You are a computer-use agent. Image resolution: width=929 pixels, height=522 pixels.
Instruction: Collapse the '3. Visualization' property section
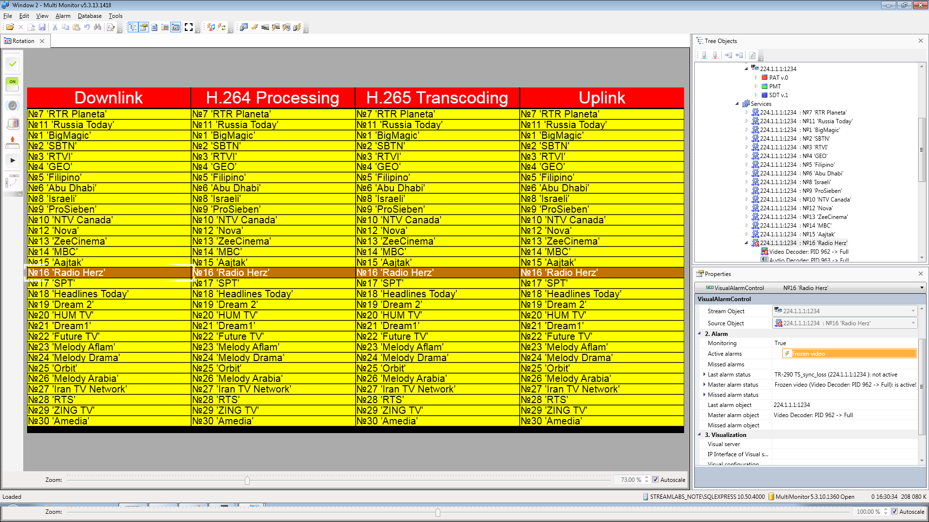click(700, 435)
